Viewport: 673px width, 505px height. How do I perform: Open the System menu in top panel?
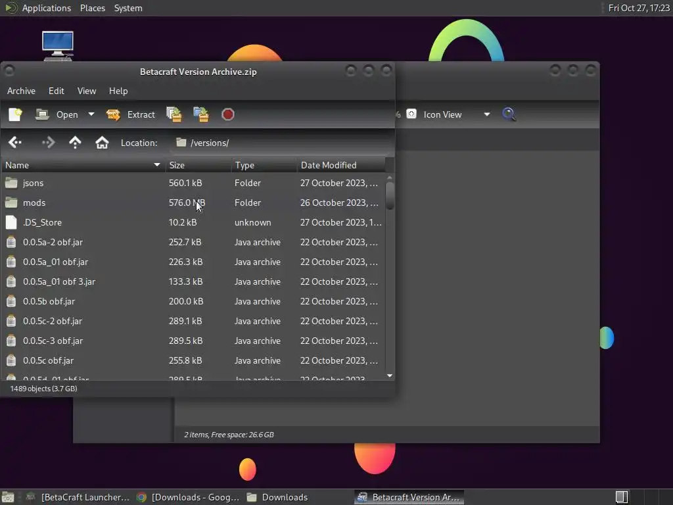click(128, 8)
